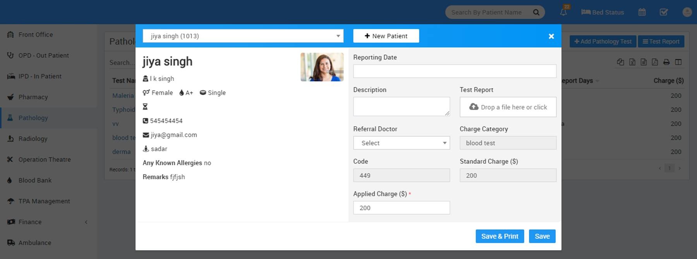Open the jiya singh patient dropdown
This screenshot has height=259, width=697.
tap(243, 36)
